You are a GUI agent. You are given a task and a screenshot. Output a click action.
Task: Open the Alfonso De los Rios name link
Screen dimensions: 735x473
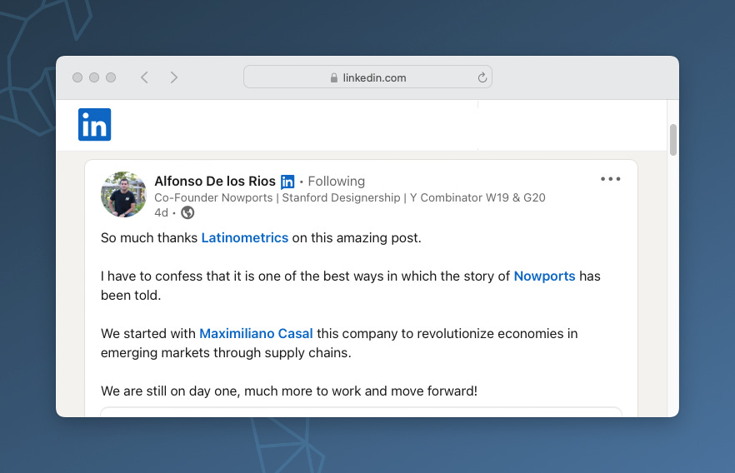[215, 182]
